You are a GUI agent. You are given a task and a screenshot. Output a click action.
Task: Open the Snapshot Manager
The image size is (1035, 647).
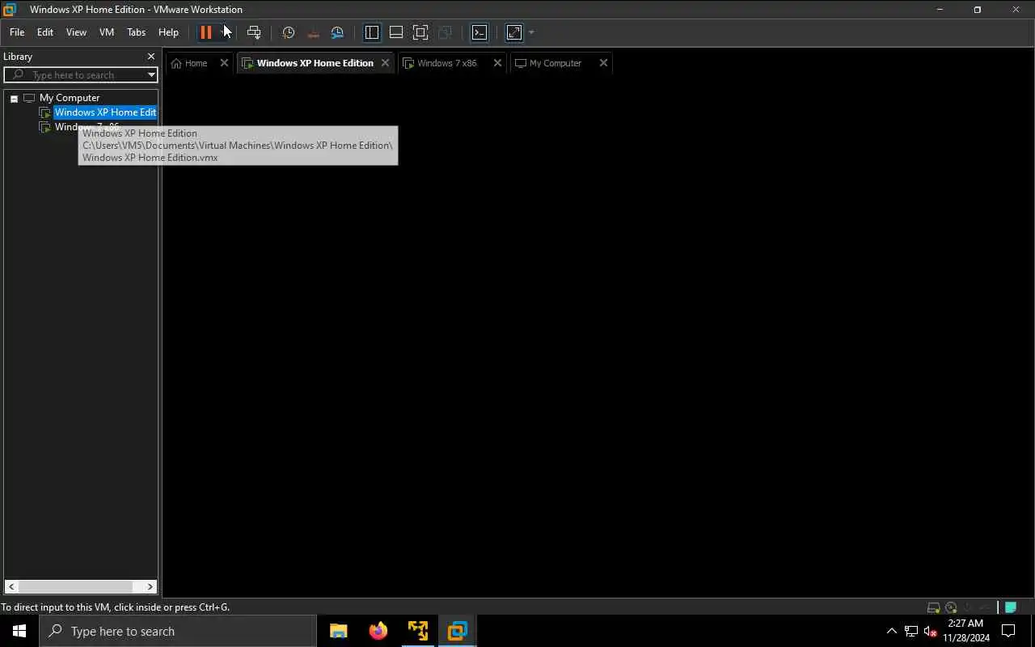point(337,32)
